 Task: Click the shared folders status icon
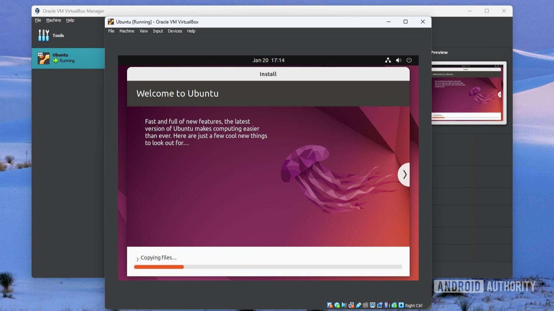tap(365, 305)
